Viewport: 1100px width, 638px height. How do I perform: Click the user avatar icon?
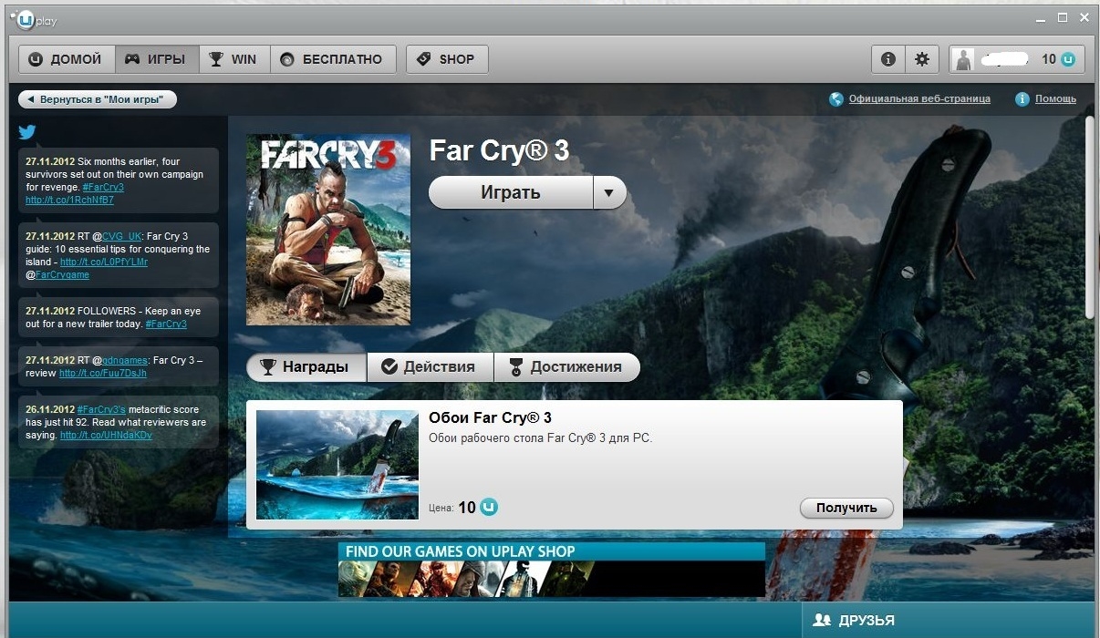[x=963, y=59]
